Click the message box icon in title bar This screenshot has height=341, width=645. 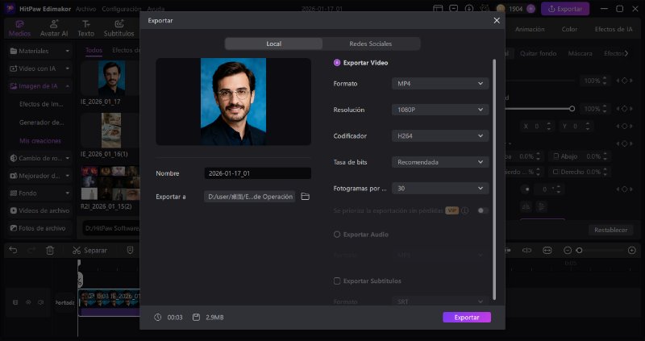pyautogui.click(x=453, y=9)
